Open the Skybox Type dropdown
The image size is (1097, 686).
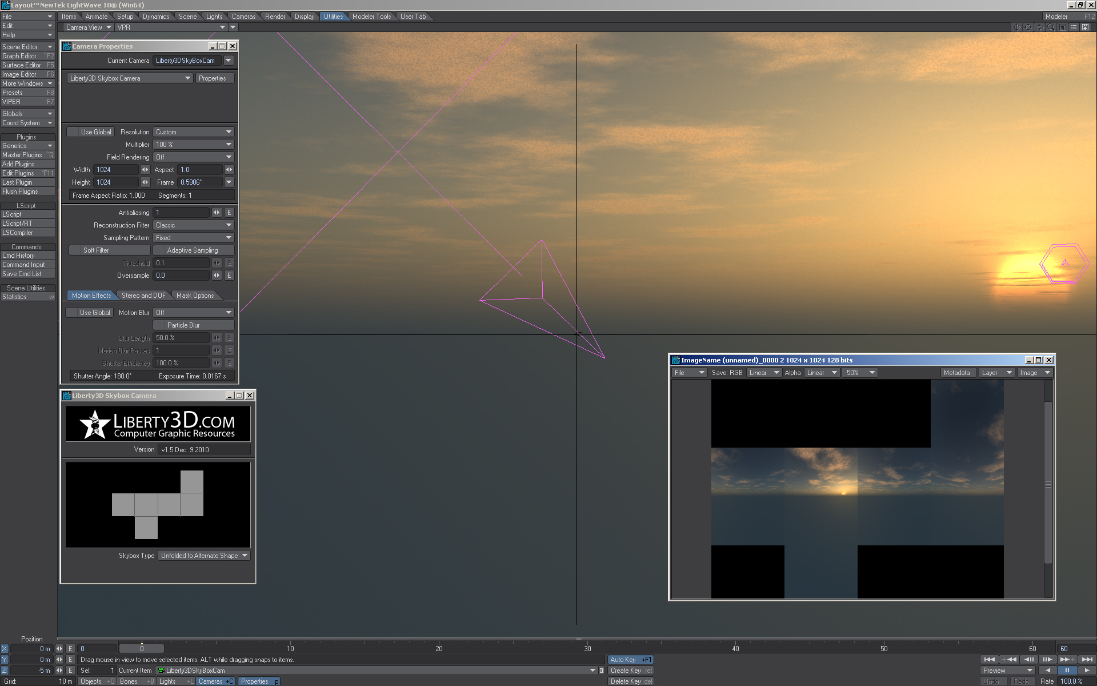(x=204, y=556)
